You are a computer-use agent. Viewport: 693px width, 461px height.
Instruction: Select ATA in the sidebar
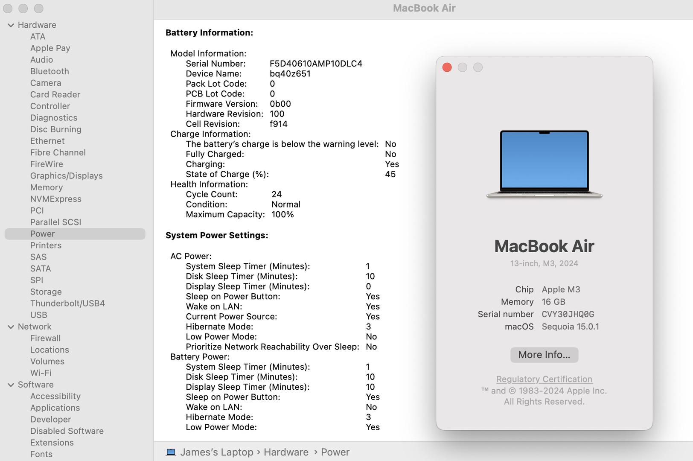click(38, 37)
